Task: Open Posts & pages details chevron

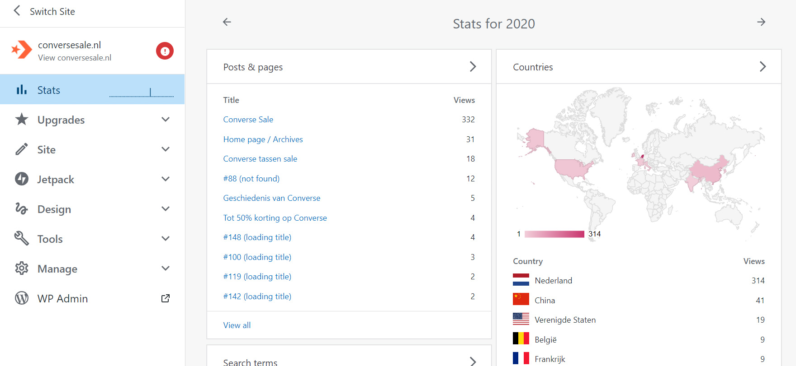Action: pyautogui.click(x=473, y=67)
